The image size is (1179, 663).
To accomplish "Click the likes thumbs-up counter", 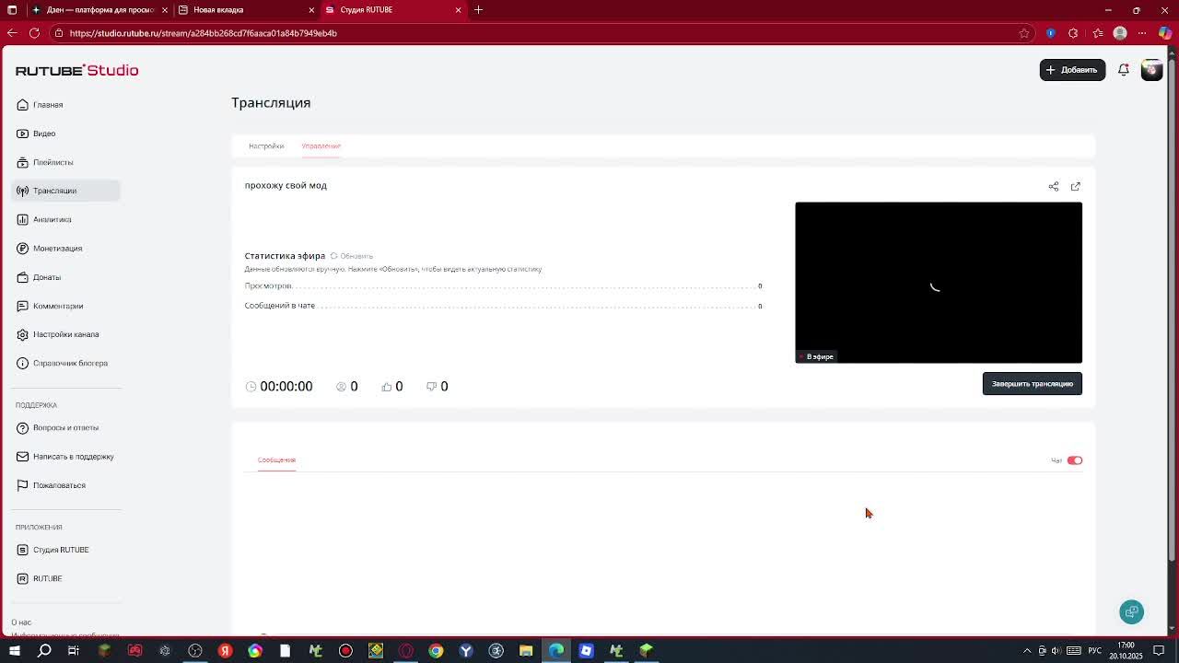I will coord(392,387).
